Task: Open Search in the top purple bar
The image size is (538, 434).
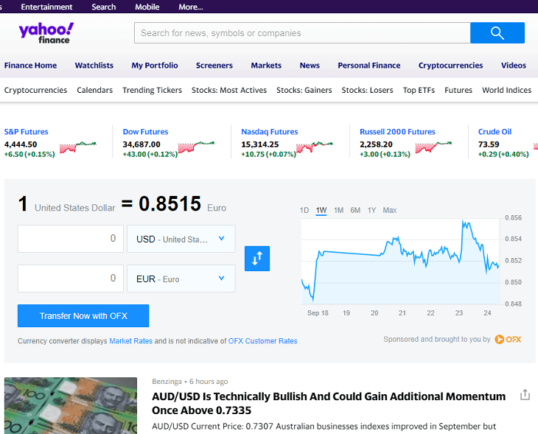Action: click(104, 7)
